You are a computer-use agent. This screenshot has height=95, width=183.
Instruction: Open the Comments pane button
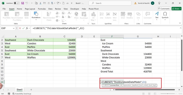(164, 9)
